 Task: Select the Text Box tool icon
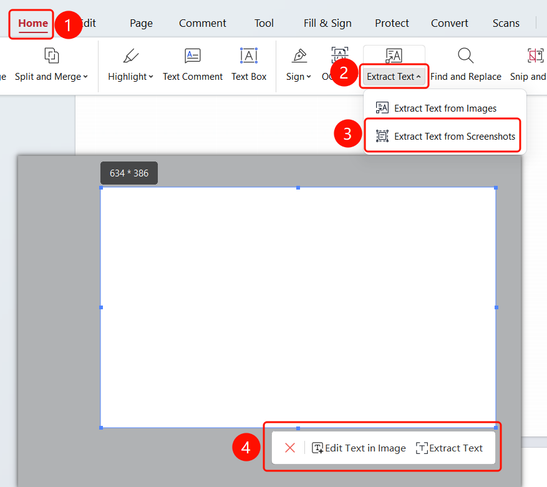249,56
